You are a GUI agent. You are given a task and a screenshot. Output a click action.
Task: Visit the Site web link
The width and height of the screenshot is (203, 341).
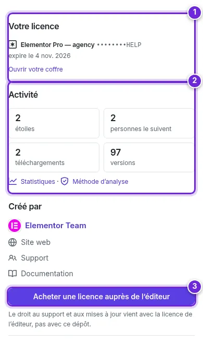(35, 242)
